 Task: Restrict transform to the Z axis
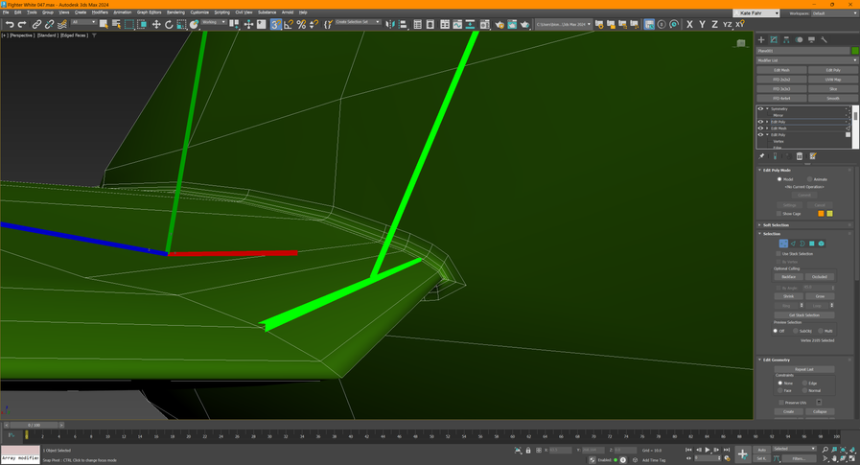pyautogui.click(x=714, y=24)
